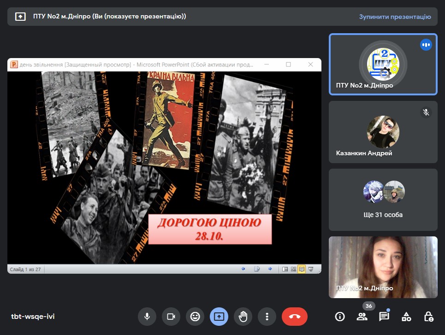
Task: Toggle the microphone button
Action: click(147, 317)
